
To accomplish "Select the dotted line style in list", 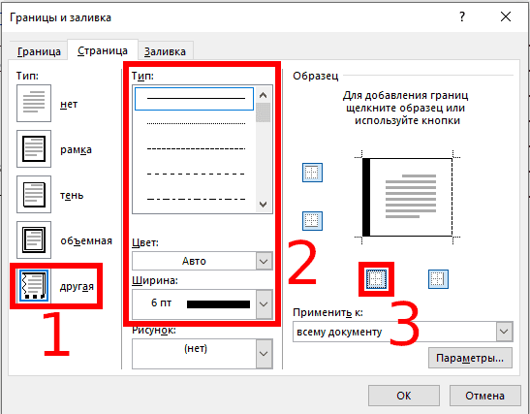I will click(196, 123).
